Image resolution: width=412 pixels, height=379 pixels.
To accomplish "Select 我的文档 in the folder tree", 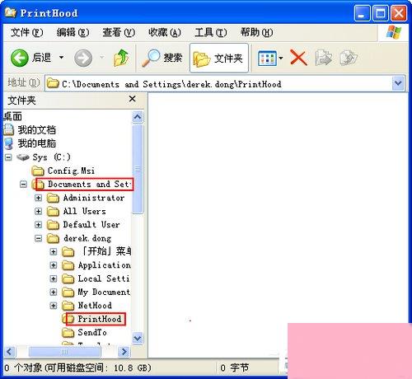I will (37, 130).
